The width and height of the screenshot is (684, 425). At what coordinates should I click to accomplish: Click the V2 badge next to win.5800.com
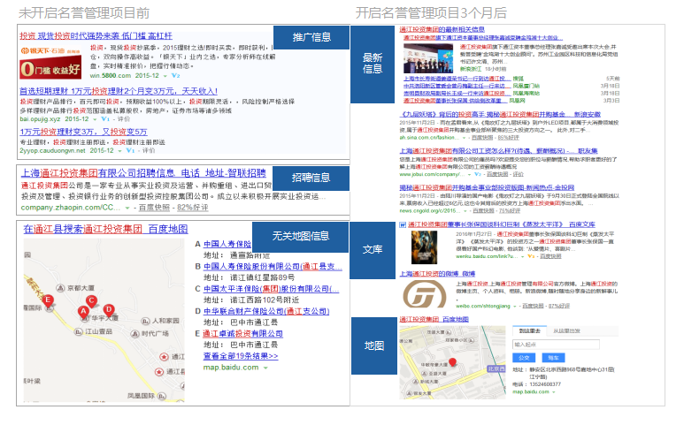coord(175,76)
